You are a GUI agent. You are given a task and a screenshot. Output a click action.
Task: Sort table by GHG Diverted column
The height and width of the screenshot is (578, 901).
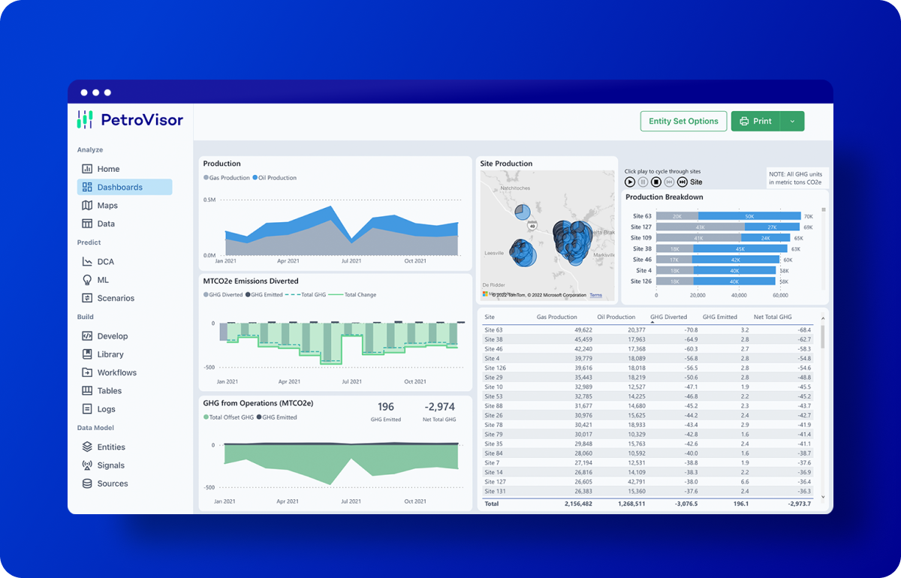pyautogui.click(x=668, y=318)
